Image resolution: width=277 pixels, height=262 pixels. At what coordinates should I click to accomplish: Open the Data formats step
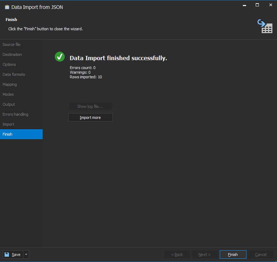(x=21, y=74)
